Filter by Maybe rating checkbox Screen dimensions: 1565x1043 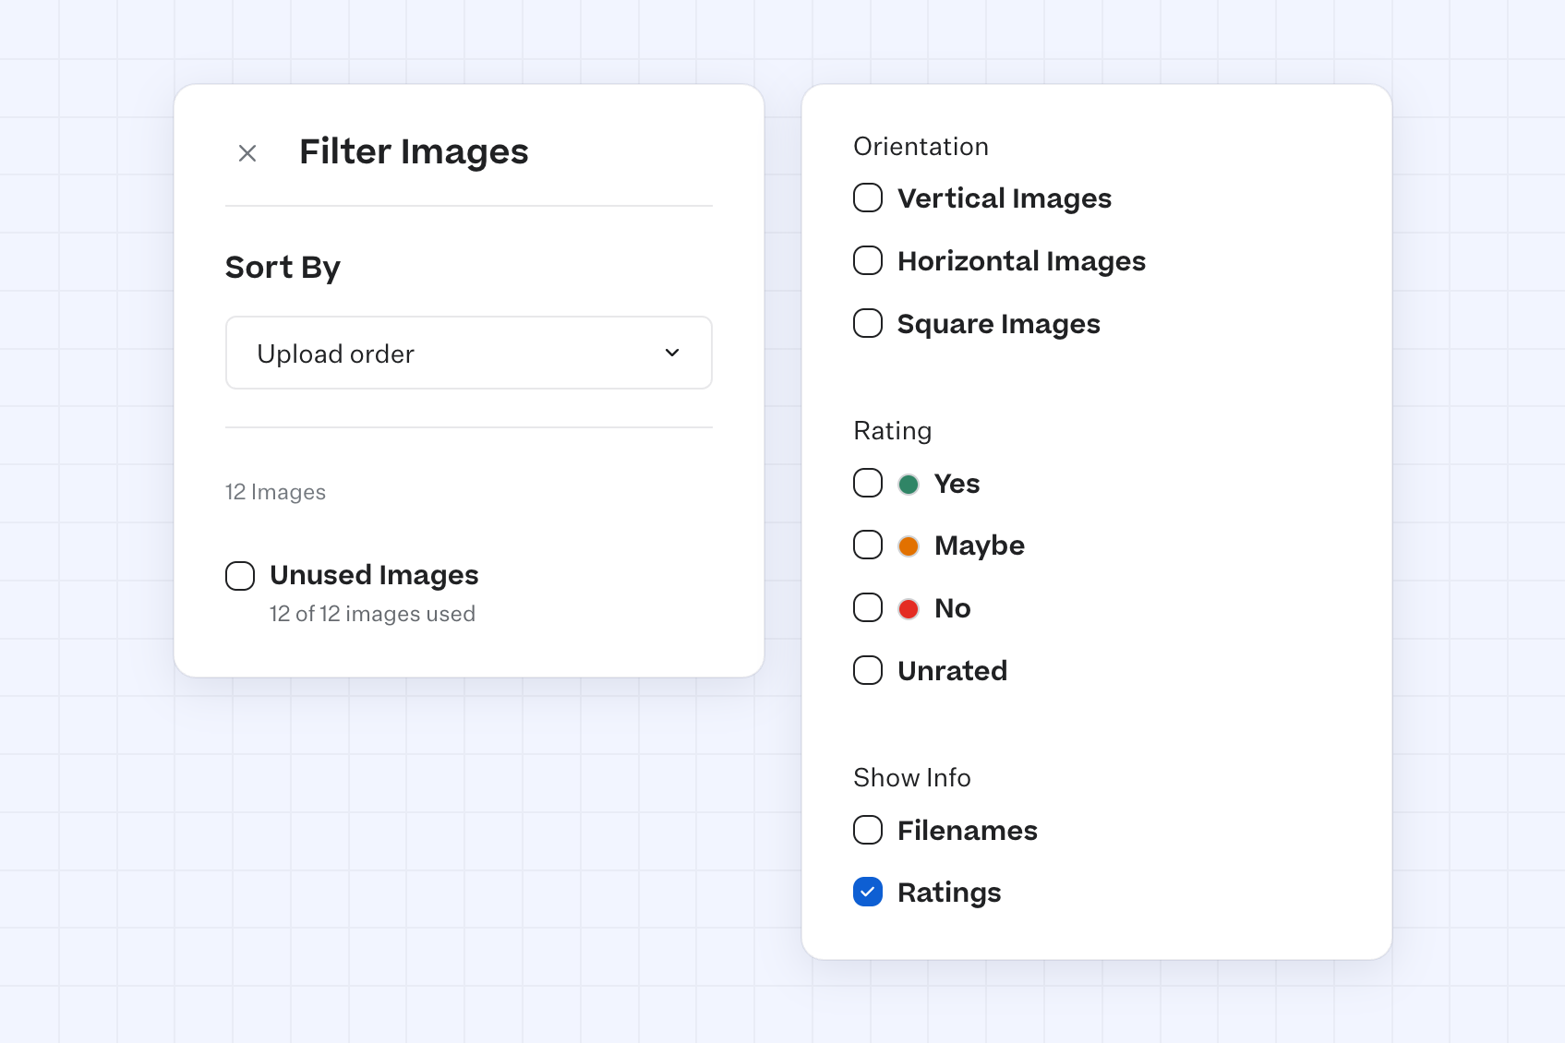pyautogui.click(x=868, y=545)
